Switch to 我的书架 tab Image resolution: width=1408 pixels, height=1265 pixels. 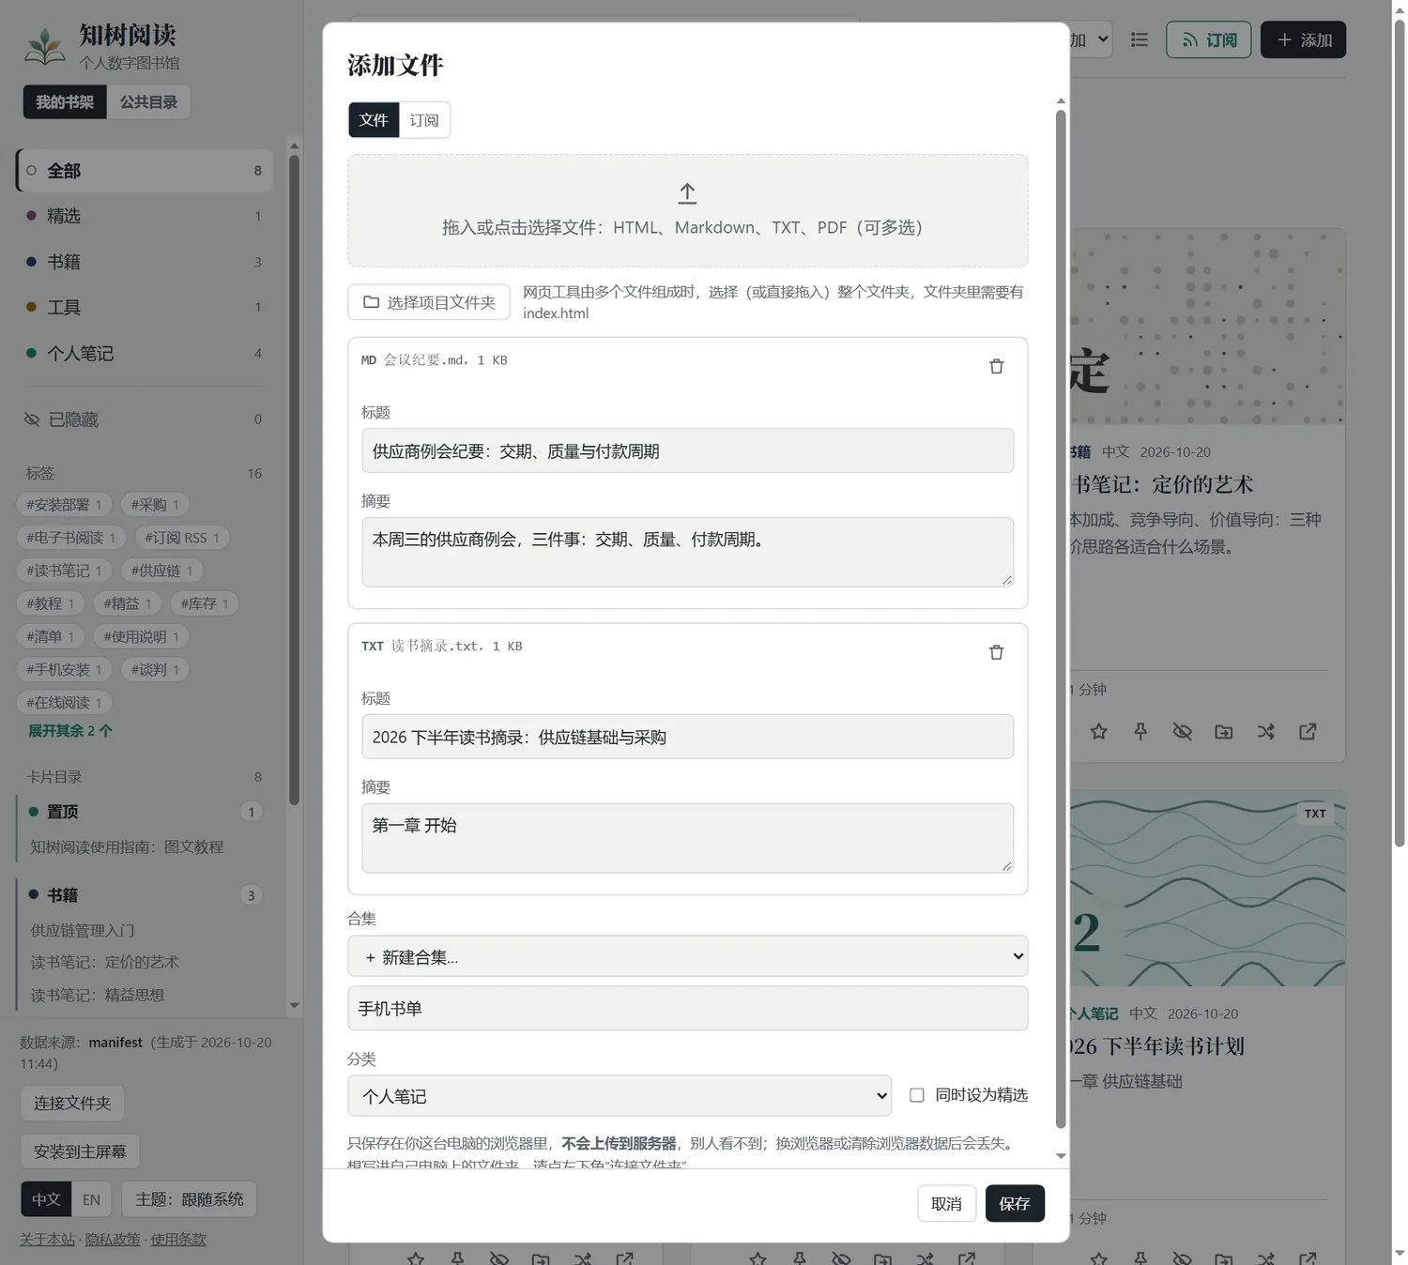click(65, 102)
